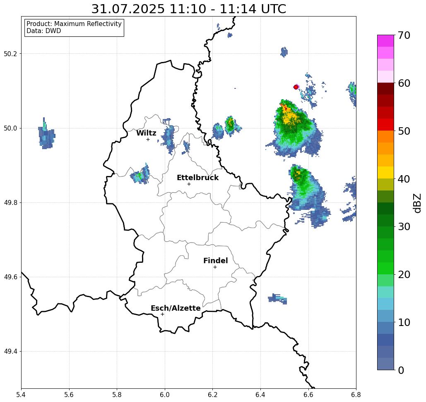Click the orange band just below 50 dBZ

[x=385, y=137]
